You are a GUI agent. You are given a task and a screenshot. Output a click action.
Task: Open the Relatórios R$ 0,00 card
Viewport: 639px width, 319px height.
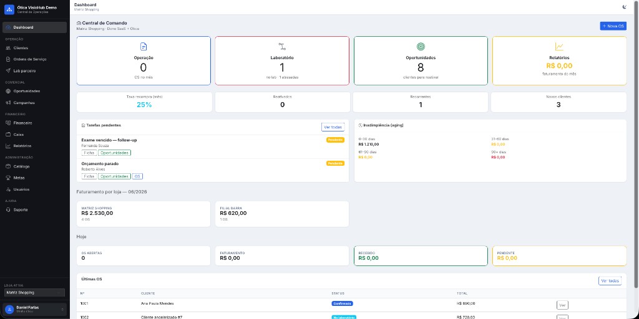pos(559,60)
